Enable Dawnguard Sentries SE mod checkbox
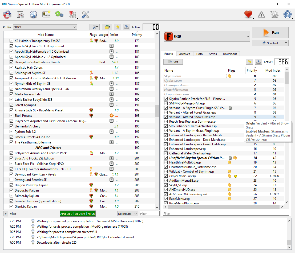The height and width of the screenshot is (253, 295). tap(11, 180)
